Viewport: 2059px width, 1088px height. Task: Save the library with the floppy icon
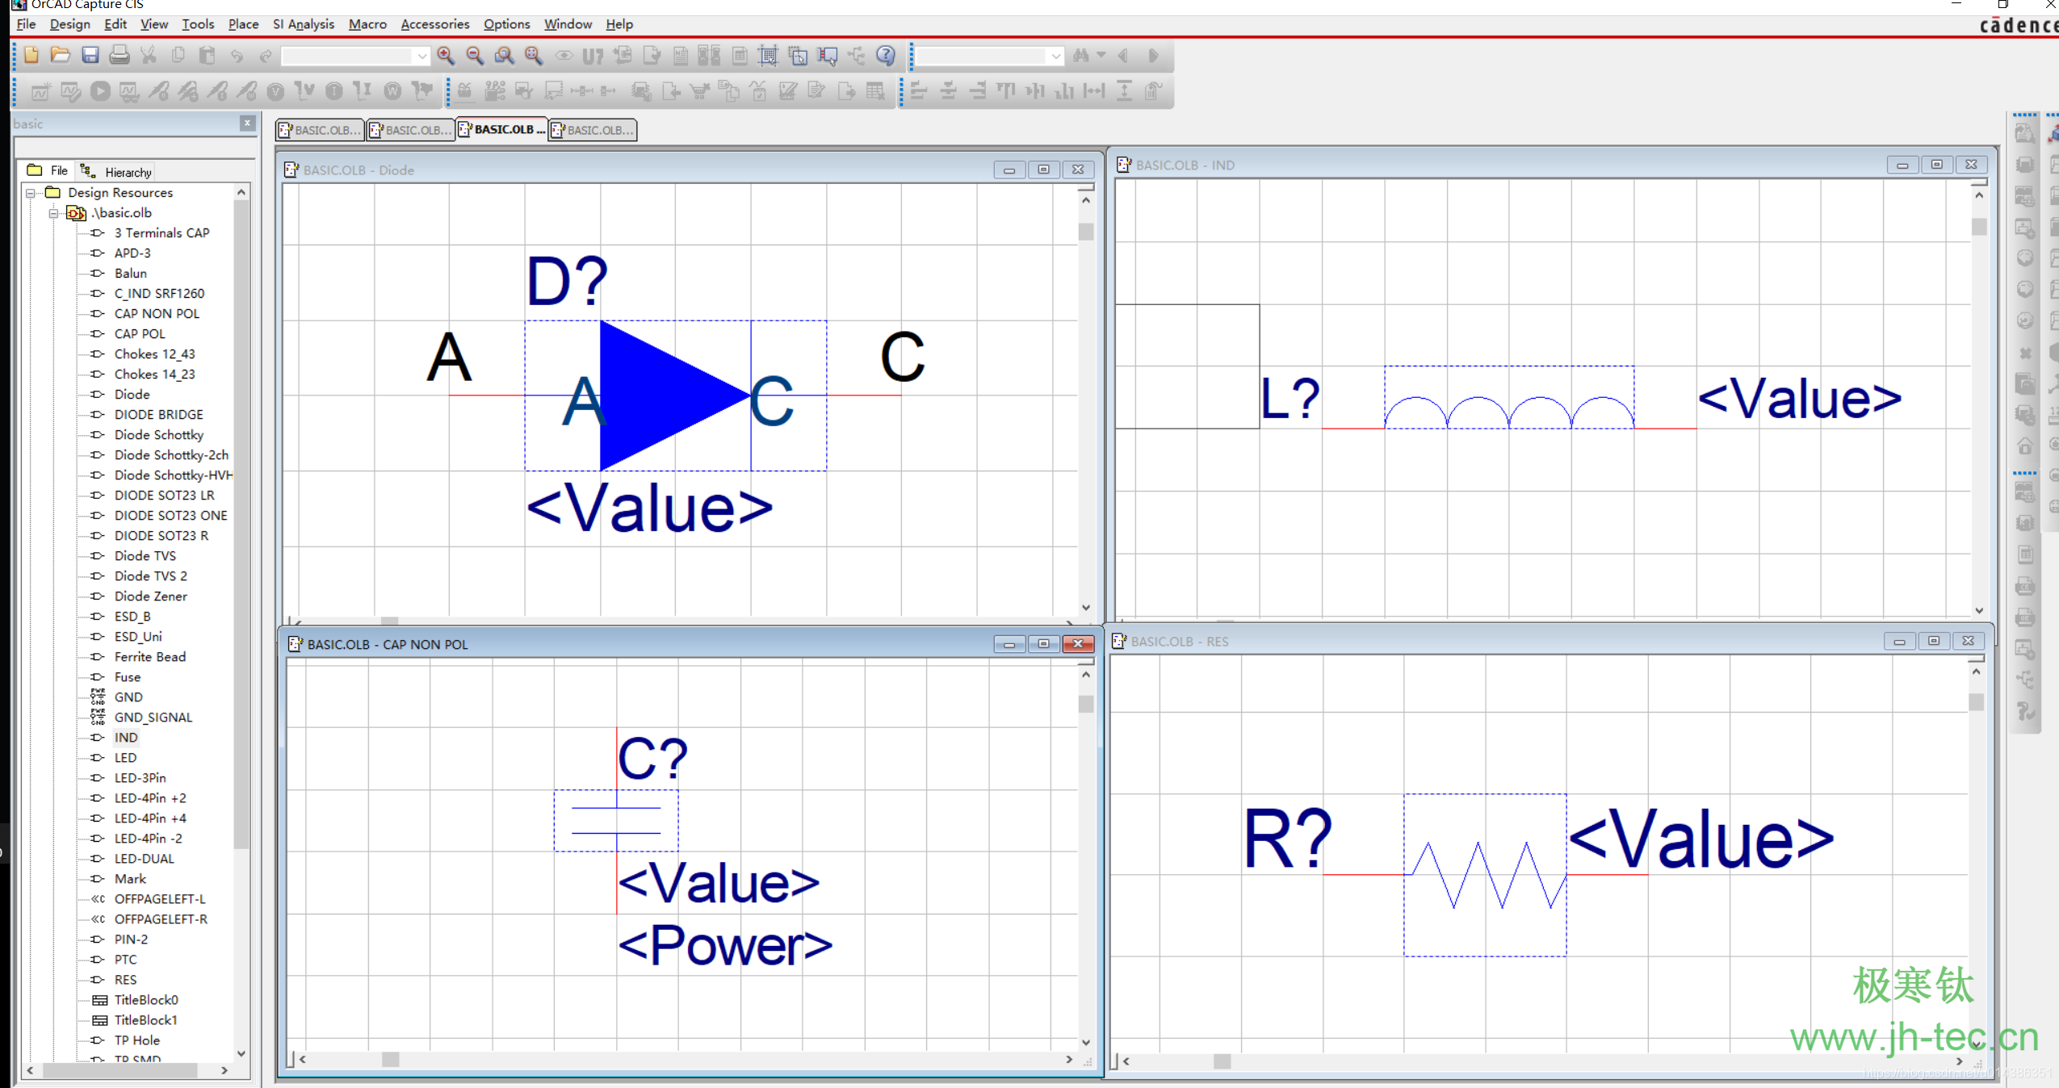coord(90,55)
